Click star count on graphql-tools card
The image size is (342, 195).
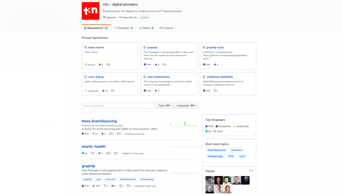tap(216, 64)
